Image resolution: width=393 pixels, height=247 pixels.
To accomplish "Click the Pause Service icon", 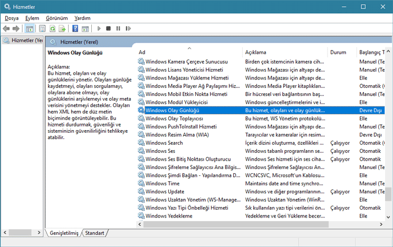I will point(118,28).
